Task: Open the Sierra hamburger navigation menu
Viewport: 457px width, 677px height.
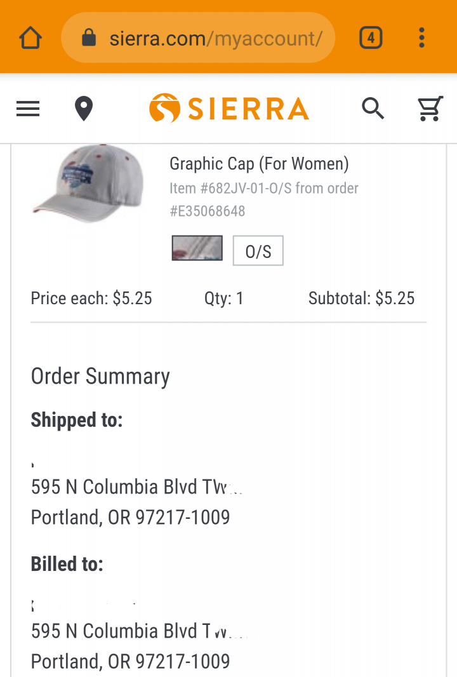Action: click(x=28, y=109)
